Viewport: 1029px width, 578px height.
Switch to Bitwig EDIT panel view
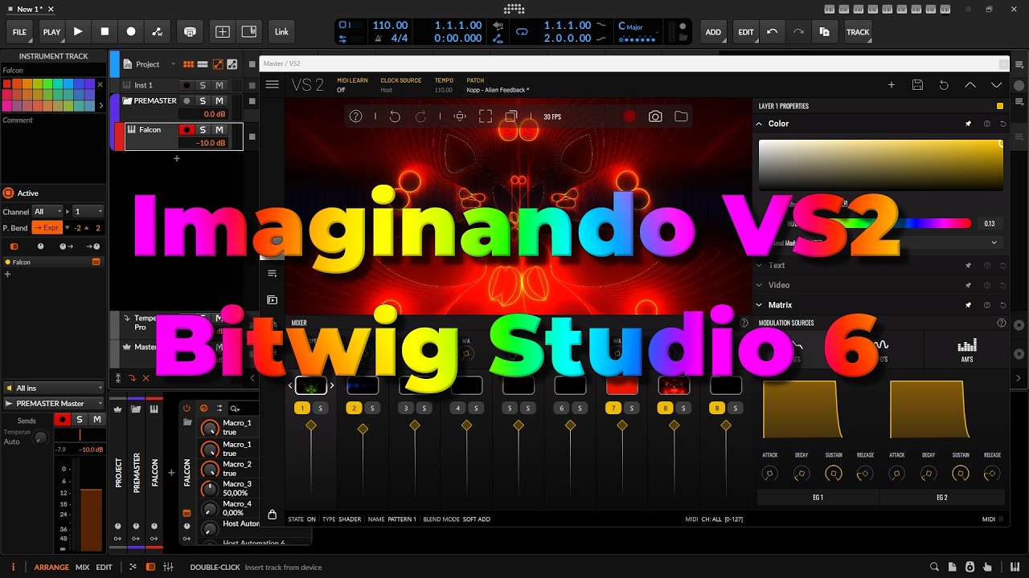coord(105,567)
